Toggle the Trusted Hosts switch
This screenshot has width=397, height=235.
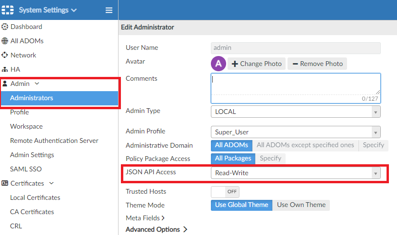click(225, 191)
